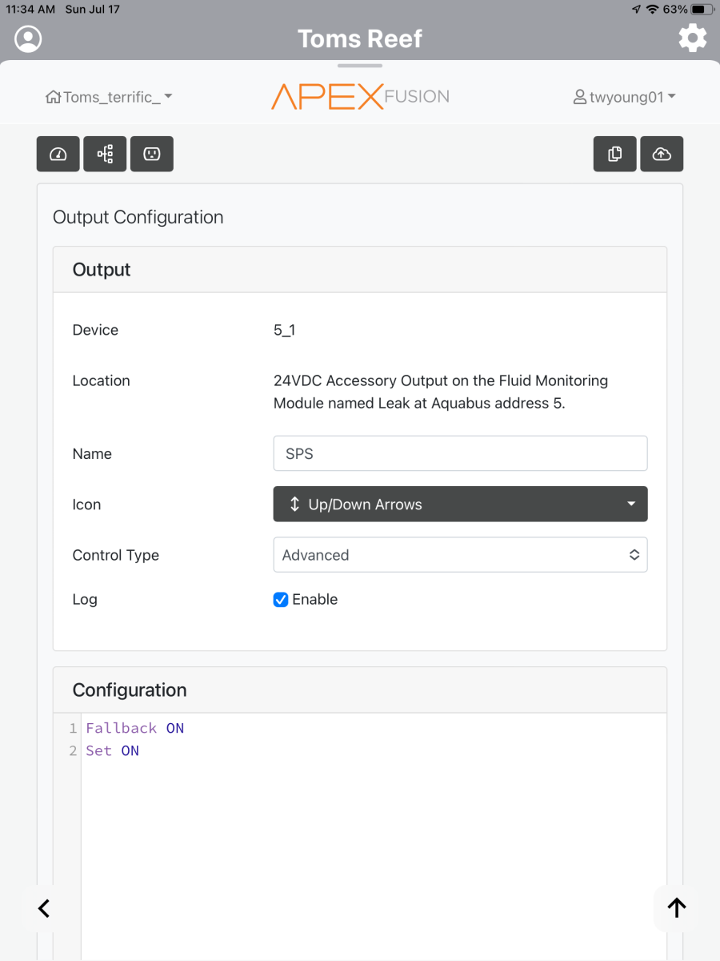Click the APEX Fusion logo

pos(360,97)
